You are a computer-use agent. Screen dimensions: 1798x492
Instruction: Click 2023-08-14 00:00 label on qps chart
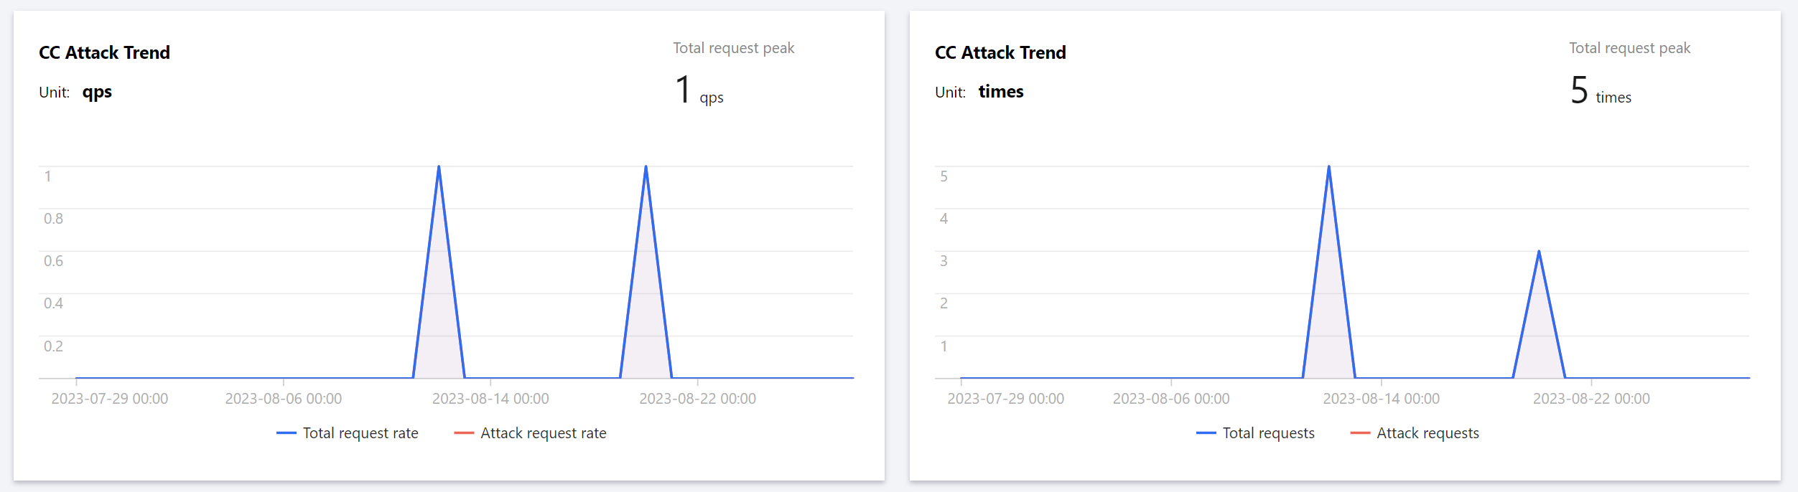coord(490,399)
